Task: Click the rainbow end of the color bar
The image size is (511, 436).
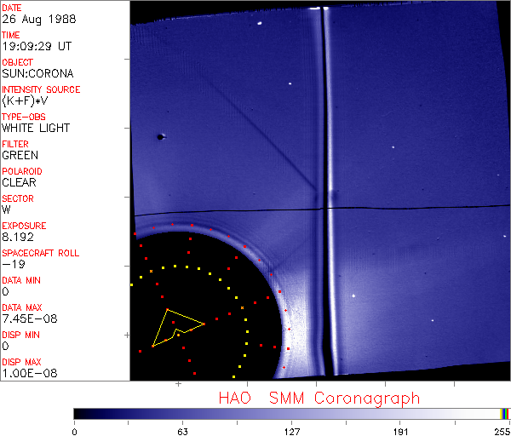Action: click(505, 413)
